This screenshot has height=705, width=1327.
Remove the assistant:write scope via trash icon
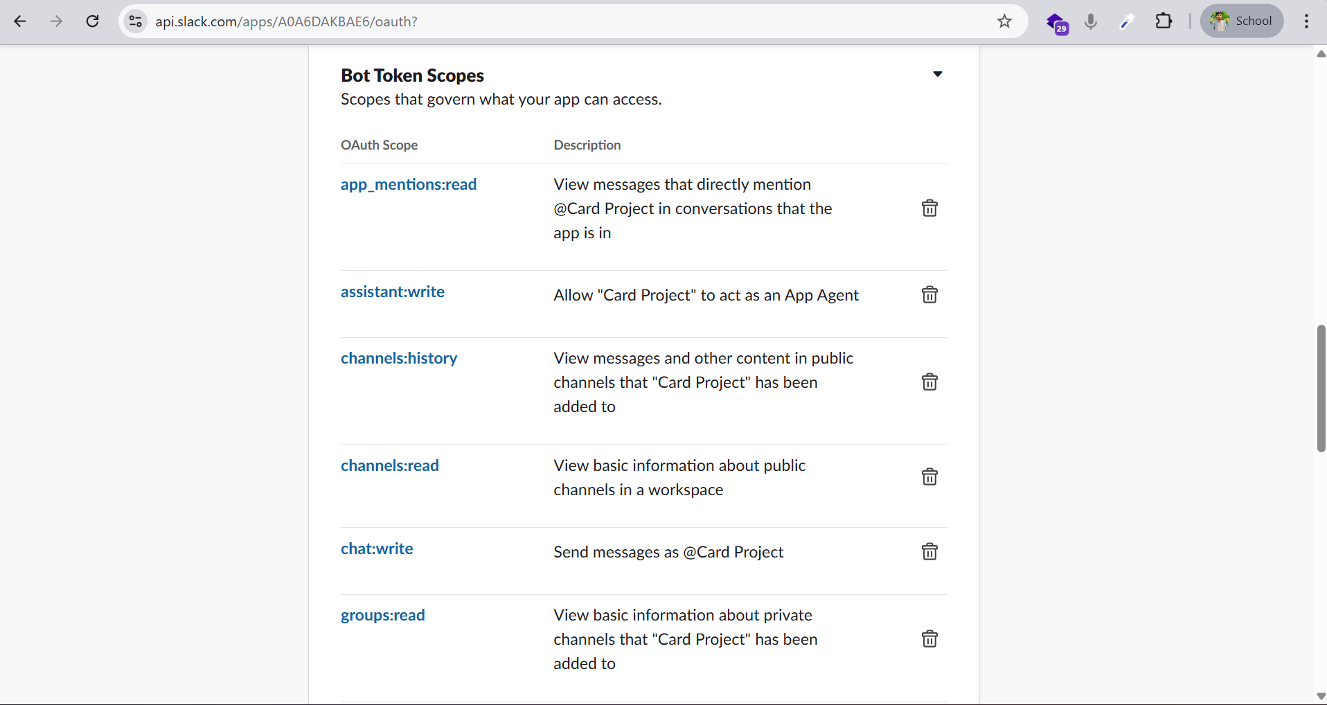point(929,295)
